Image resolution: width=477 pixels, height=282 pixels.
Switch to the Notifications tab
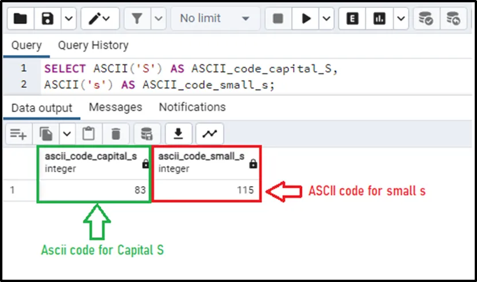tap(192, 107)
